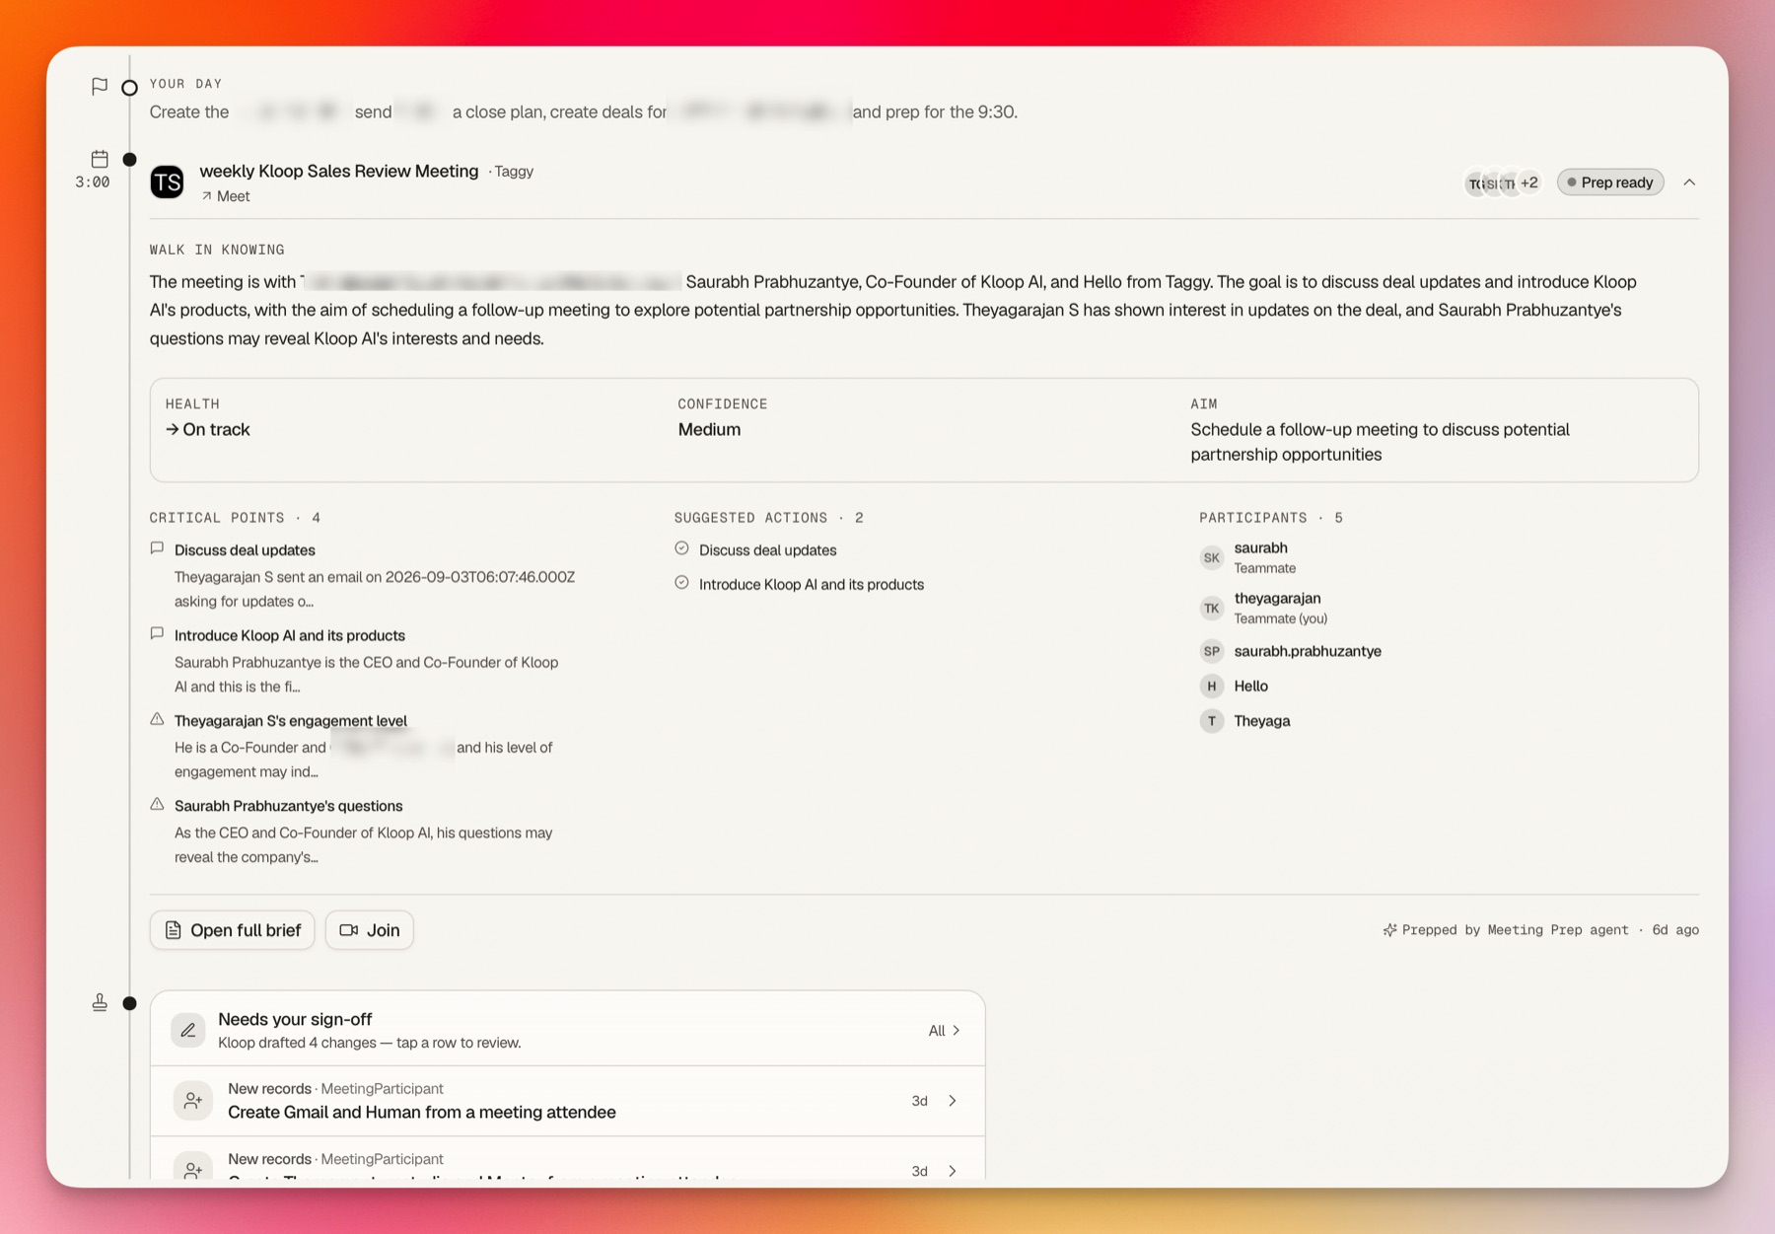This screenshot has height=1234, width=1775.
Task: Click the Discuss deal updates critical point title
Action: tap(245, 550)
